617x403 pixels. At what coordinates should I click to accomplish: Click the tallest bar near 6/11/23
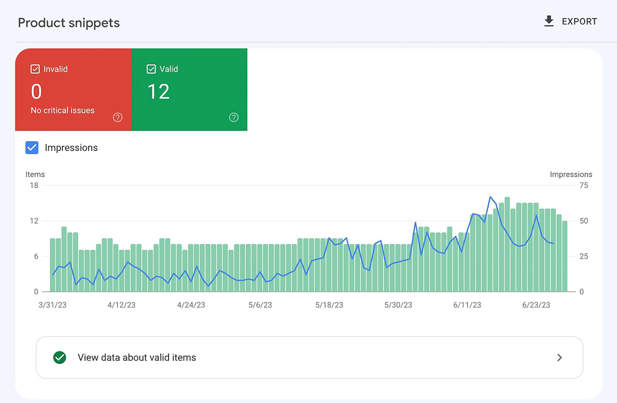507,242
